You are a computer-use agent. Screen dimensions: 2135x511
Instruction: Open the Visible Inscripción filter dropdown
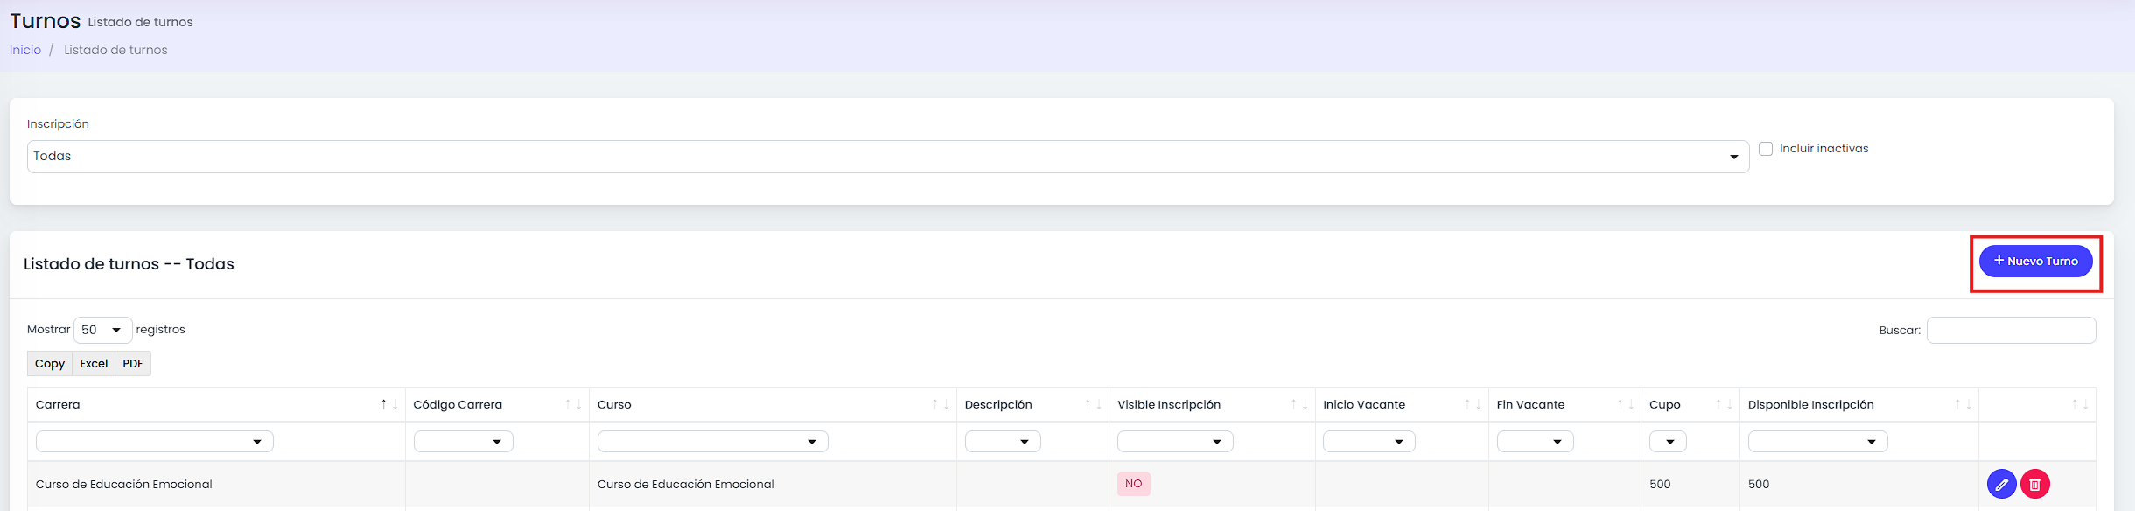coord(1175,442)
